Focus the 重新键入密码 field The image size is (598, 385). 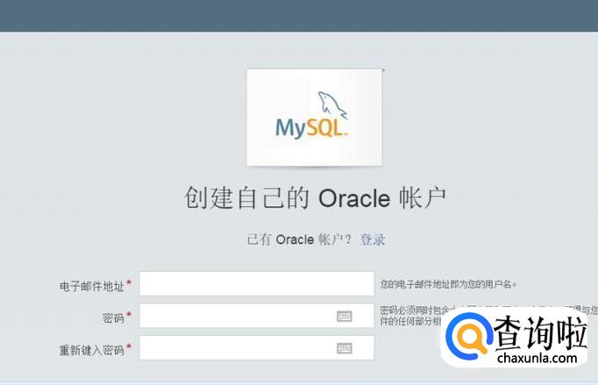click(257, 347)
